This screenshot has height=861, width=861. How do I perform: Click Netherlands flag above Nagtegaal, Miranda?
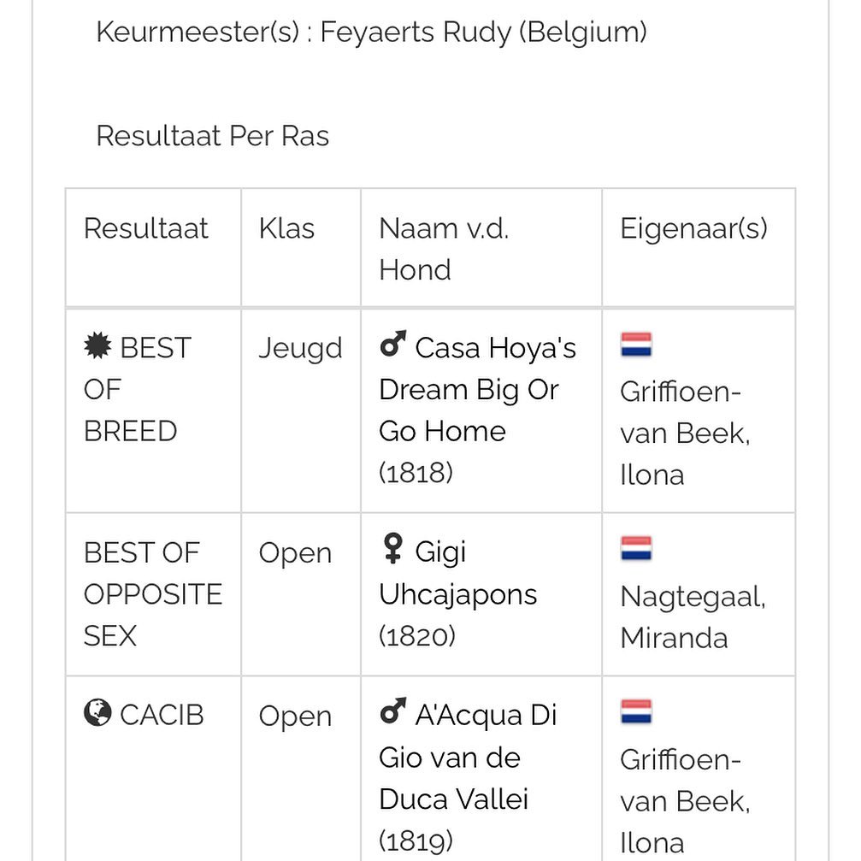(x=636, y=549)
